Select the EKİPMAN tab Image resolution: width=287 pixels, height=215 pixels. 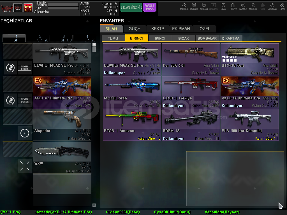pyautogui.click(x=181, y=29)
